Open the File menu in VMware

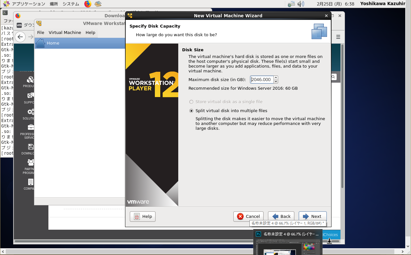pyautogui.click(x=41, y=32)
